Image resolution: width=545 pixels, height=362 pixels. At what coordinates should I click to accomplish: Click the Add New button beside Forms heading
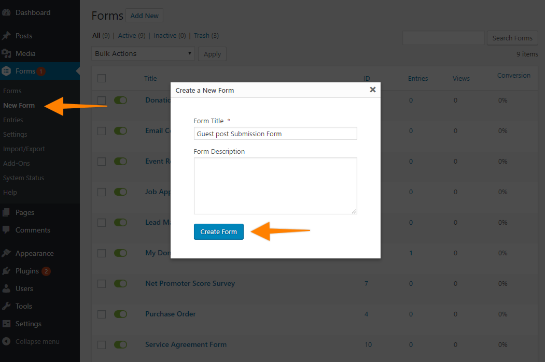coord(144,16)
